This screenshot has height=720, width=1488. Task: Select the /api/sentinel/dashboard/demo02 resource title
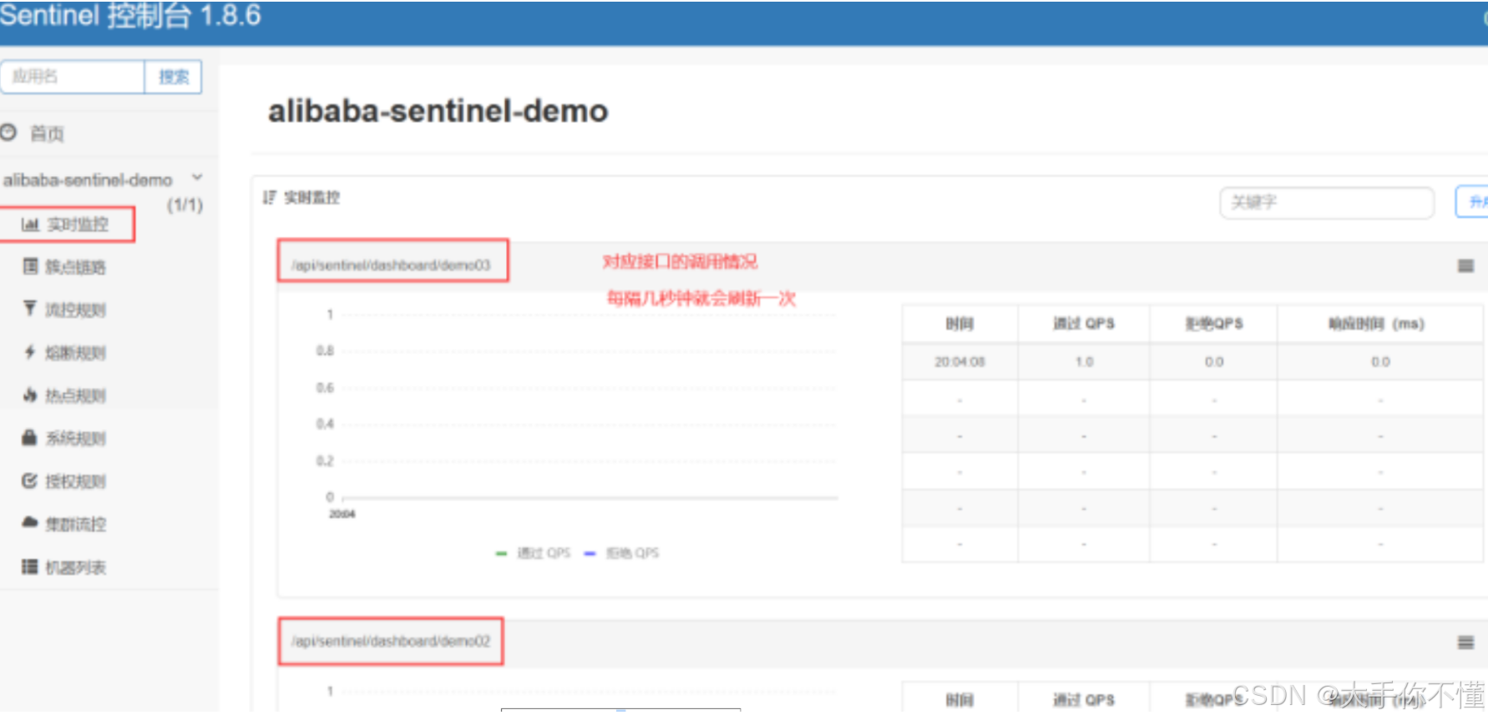391,641
